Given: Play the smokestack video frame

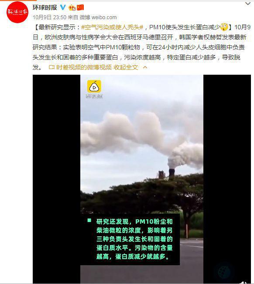Looking at the screenshot, I should [x=142, y=145].
